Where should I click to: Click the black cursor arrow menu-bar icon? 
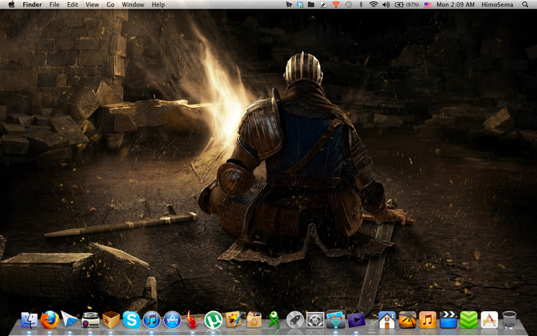tap(289, 5)
